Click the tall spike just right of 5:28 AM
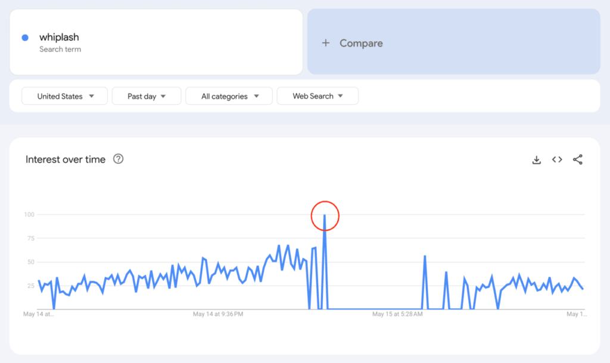The width and height of the screenshot is (610, 363). [425, 256]
